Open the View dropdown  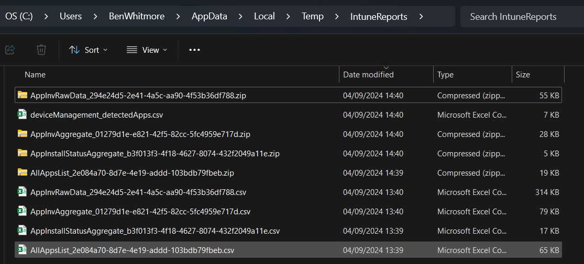point(147,50)
